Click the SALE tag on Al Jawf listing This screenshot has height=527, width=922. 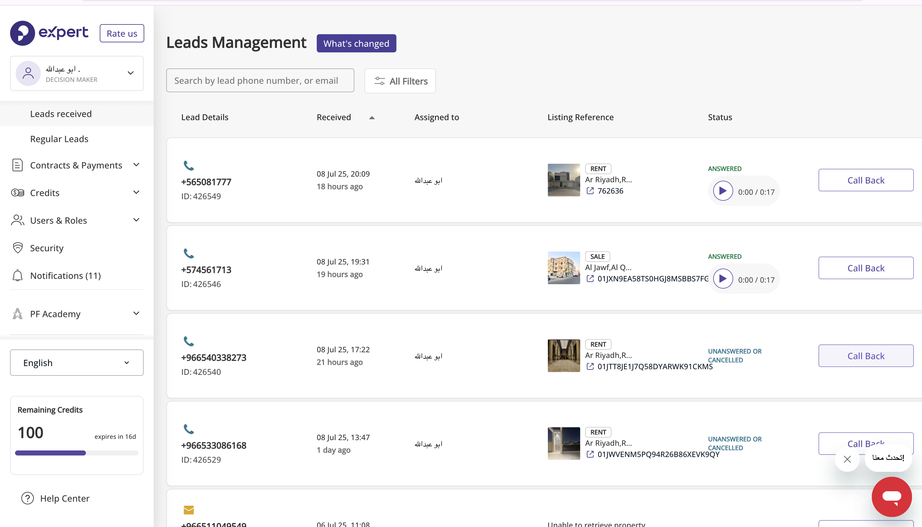tap(597, 257)
